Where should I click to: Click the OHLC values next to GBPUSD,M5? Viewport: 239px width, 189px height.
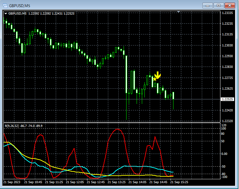52,13
